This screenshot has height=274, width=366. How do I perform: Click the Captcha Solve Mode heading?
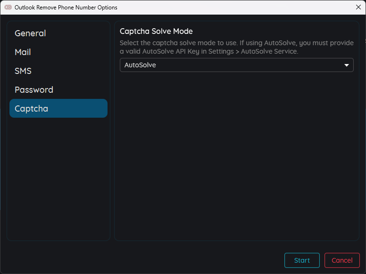[x=156, y=31]
